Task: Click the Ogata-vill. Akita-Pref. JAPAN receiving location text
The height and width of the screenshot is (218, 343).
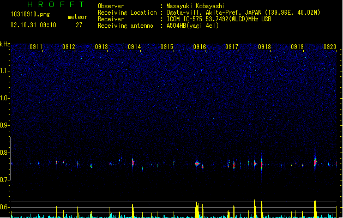Action: pos(243,13)
